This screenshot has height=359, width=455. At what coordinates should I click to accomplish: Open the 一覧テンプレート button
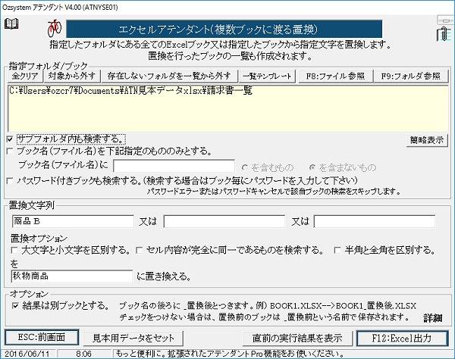click(267, 76)
